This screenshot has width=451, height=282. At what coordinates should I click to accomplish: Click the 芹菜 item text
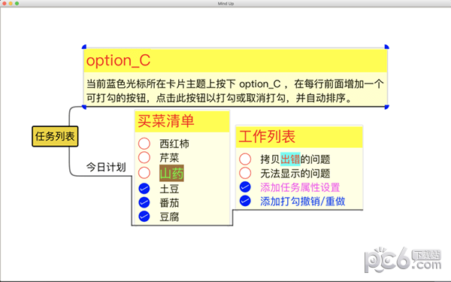pyautogui.click(x=169, y=158)
